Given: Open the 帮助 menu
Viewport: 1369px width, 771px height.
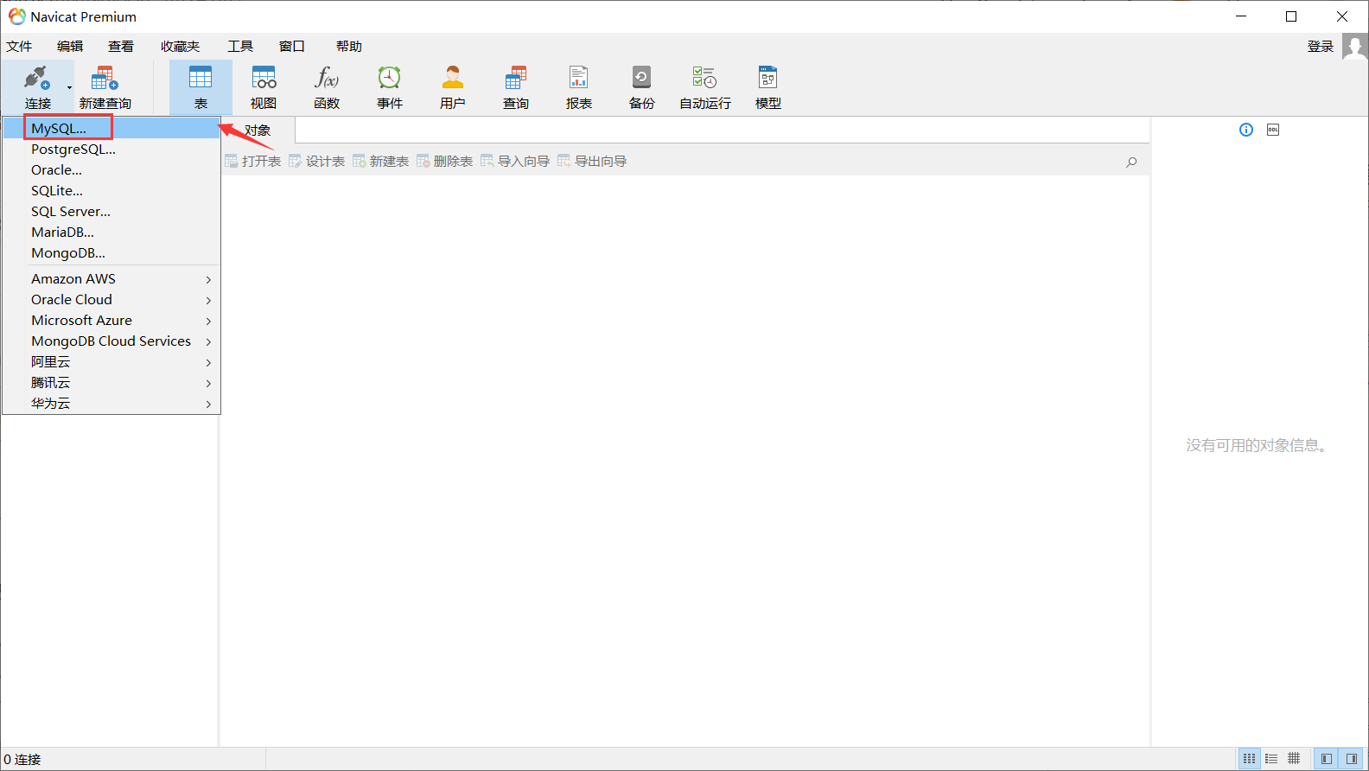Looking at the screenshot, I should click(349, 47).
